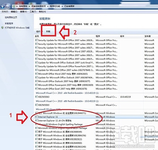Select Update for Office Outlook 2007 Junk Email row

pyautogui.click(x=96, y=63)
